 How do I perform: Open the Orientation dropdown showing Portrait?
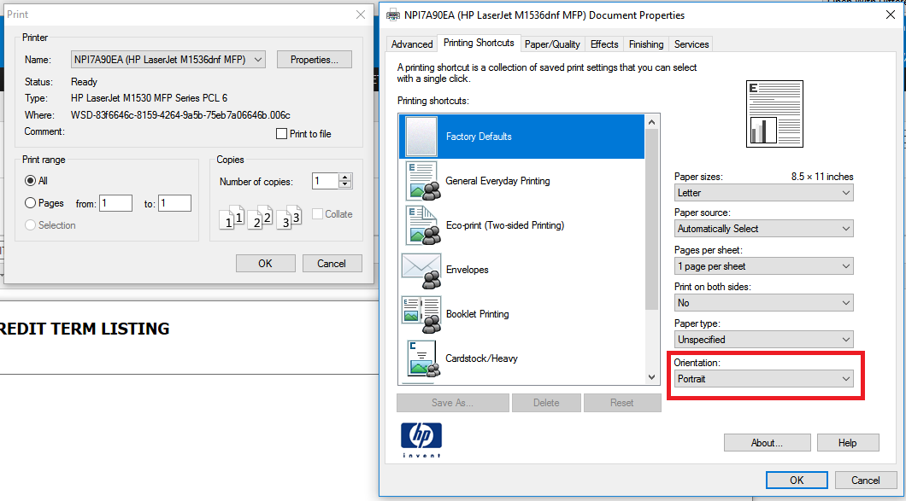click(764, 379)
